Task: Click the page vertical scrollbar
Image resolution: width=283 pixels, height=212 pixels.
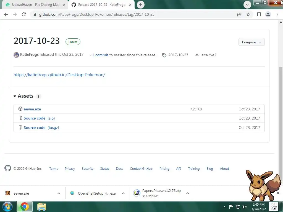Action: [x=280, y=123]
